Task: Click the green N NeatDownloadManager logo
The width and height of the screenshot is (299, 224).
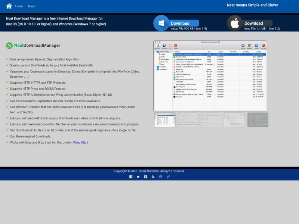Action: (x=9, y=46)
